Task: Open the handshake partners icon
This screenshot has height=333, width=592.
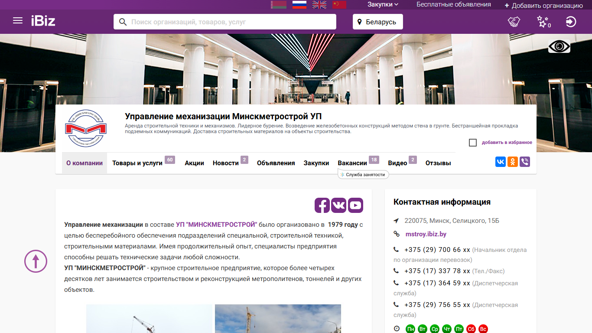Action: point(514,22)
